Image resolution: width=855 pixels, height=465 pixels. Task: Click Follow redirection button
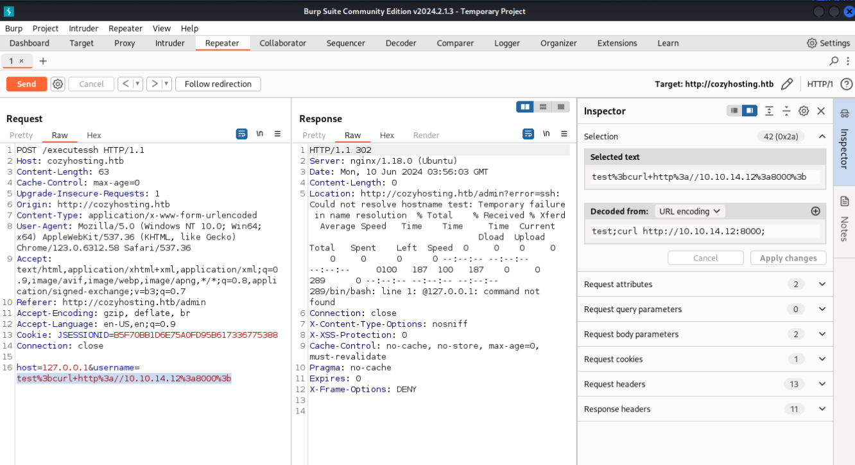(x=218, y=84)
